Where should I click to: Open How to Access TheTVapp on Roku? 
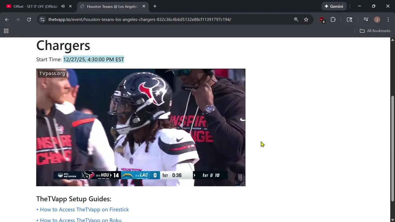coord(81,220)
